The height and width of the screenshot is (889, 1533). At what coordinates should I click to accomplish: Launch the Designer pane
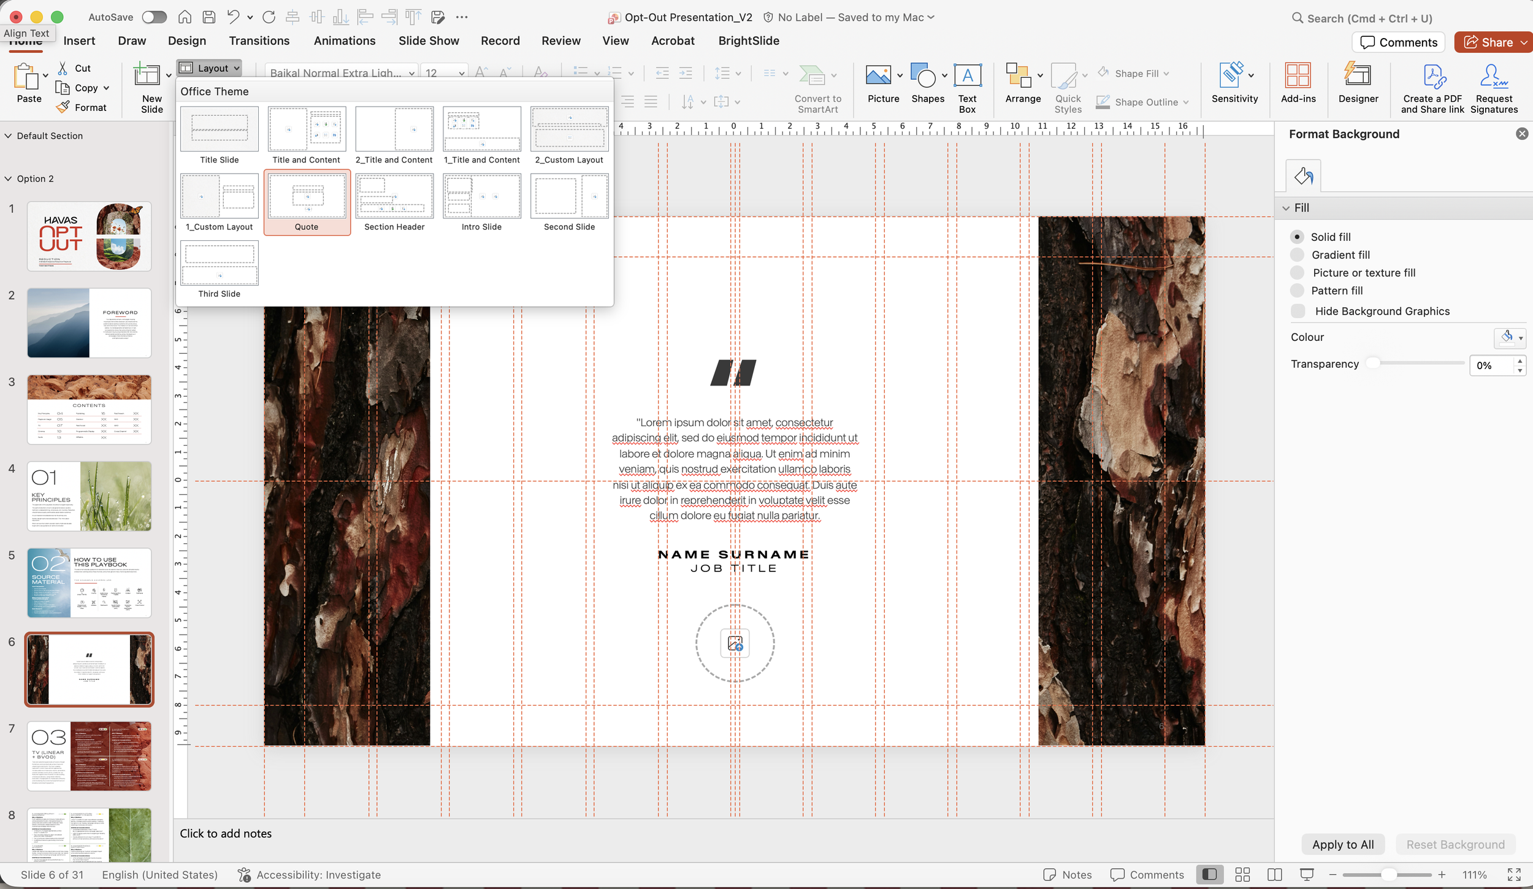tap(1358, 75)
